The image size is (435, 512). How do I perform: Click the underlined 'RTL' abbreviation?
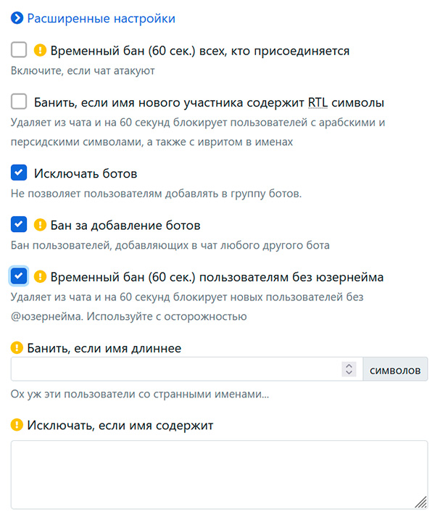click(318, 102)
